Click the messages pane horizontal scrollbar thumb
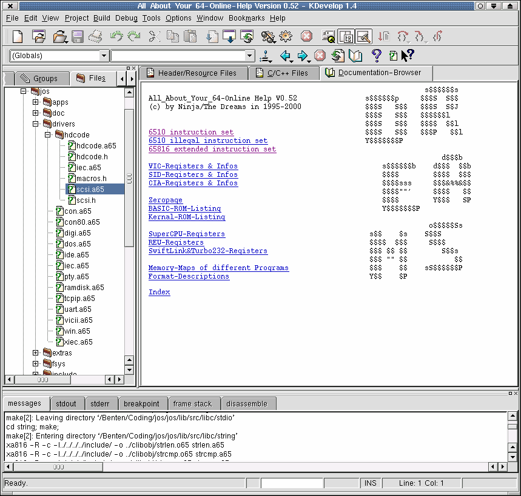 coord(58,467)
